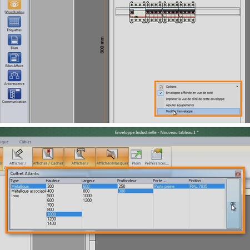Screen dimensions: 250x250
Task: Expand the Options submenu arrow
Action: (x=237, y=87)
